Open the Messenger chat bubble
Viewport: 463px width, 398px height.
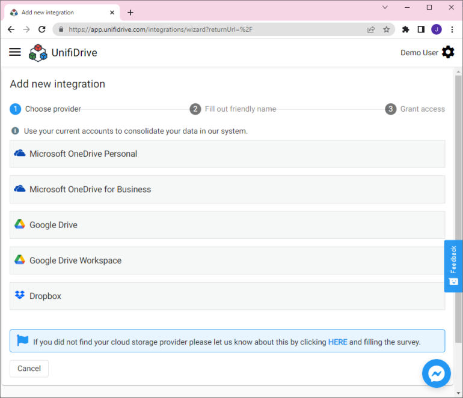pyautogui.click(x=436, y=373)
